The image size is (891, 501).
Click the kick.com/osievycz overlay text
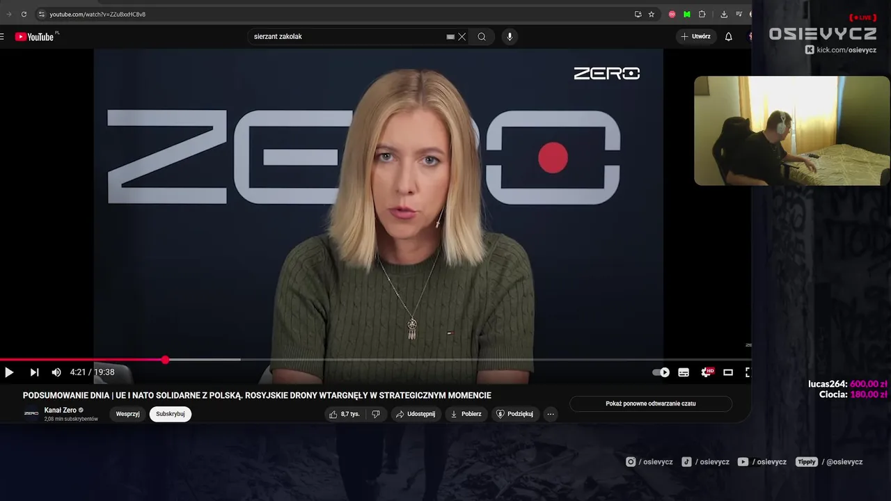tap(841, 50)
